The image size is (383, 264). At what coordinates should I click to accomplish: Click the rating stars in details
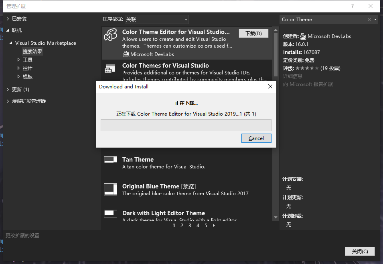(x=307, y=68)
